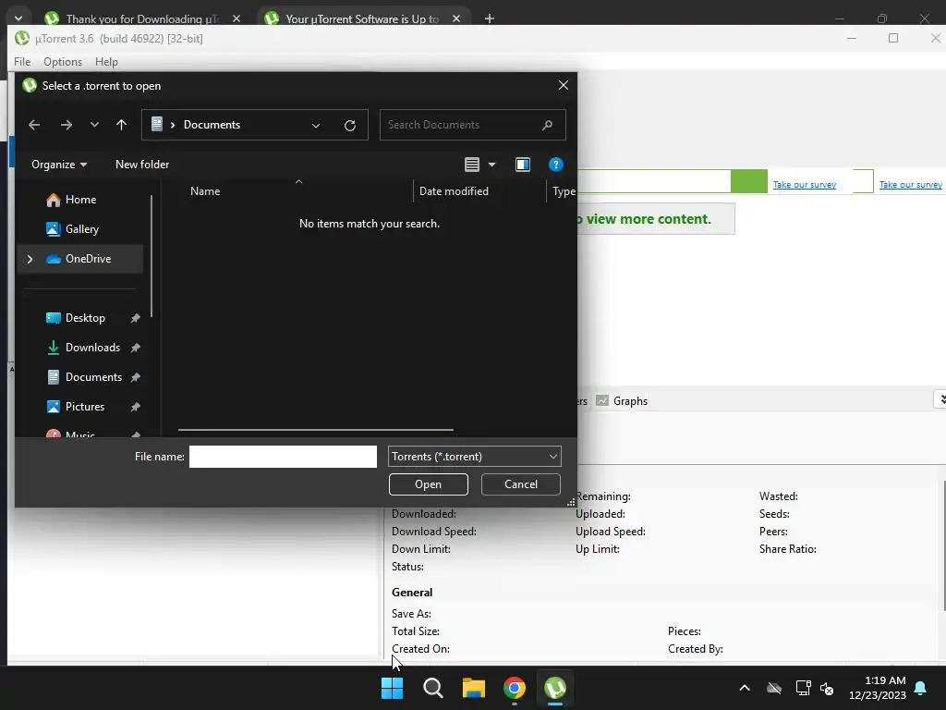Toggle the preview pane icon
The height and width of the screenshot is (710, 946).
(x=523, y=165)
